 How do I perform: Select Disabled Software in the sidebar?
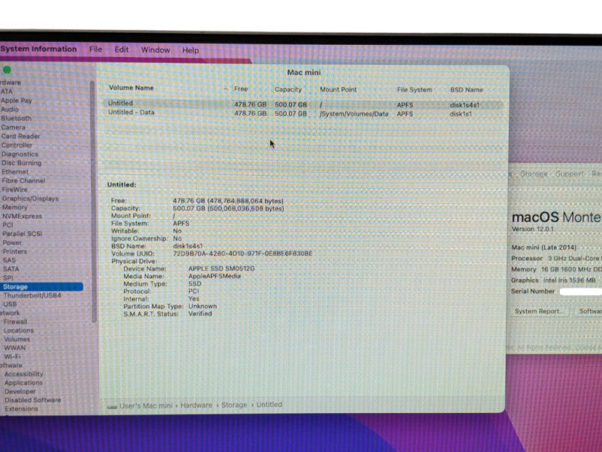[32, 400]
